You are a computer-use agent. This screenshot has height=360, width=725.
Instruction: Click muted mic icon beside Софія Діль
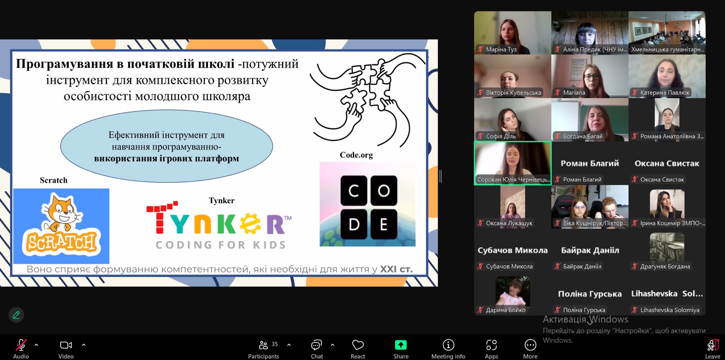coord(480,136)
